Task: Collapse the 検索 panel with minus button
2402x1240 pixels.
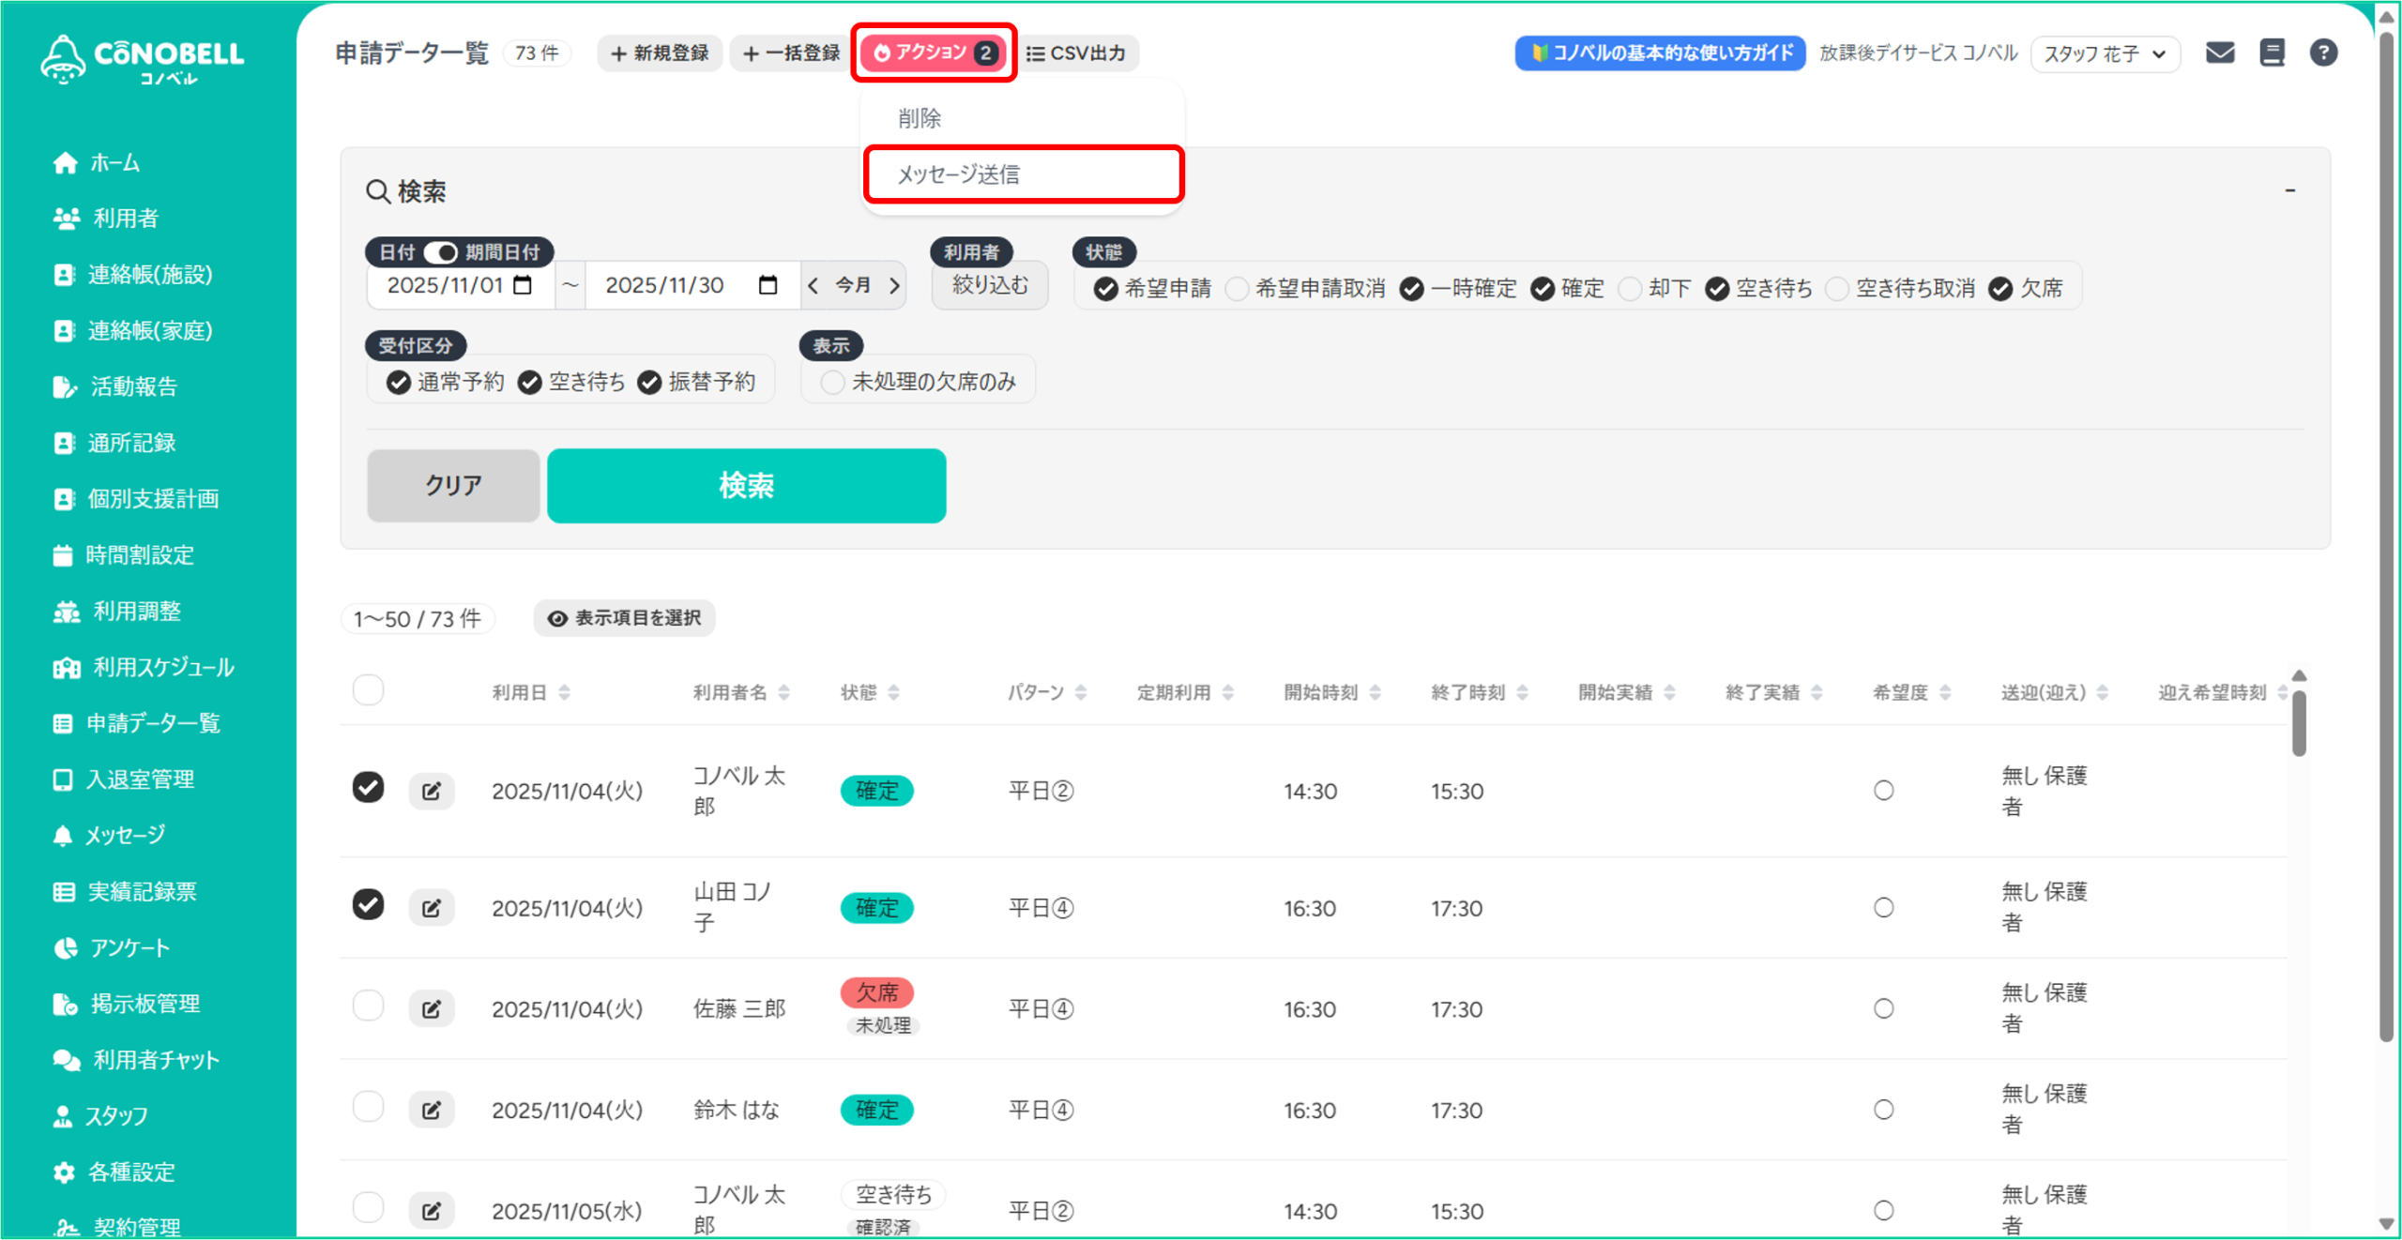Action: (2289, 190)
